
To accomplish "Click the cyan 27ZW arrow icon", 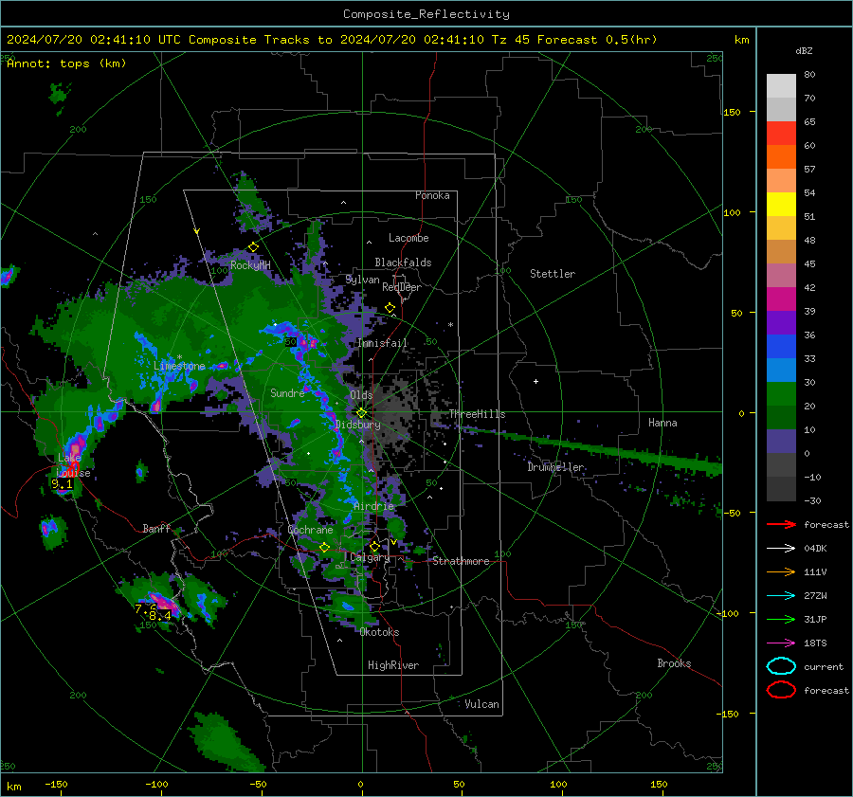I will click(781, 596).
